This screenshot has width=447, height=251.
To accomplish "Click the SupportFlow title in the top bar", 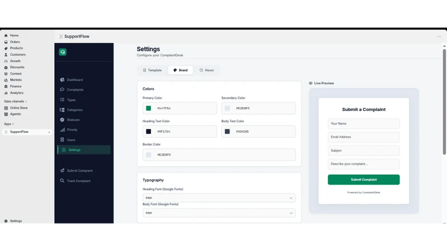I will point(77,36).
